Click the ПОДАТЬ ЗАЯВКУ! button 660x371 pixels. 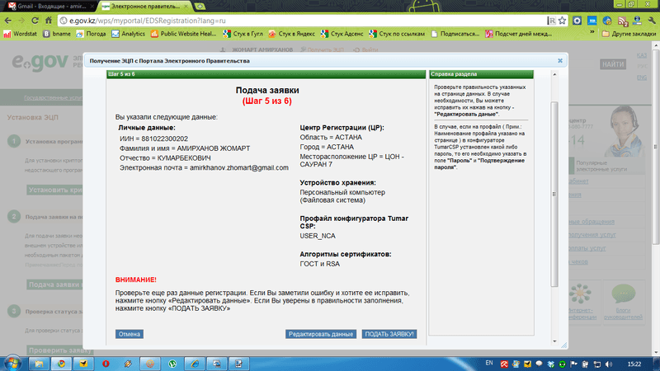(x=389, y=334)
